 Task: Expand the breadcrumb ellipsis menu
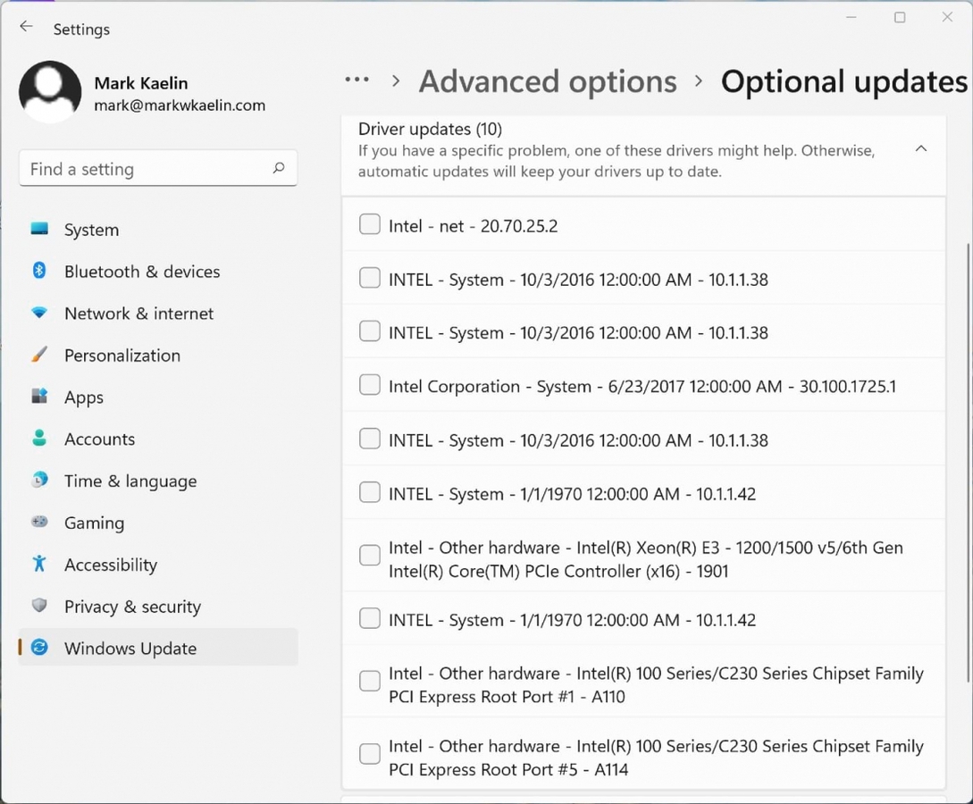pos(356,80)
